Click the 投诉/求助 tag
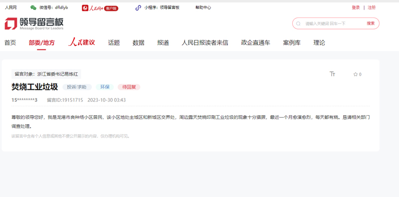 pyautogui.click(x=77, y=87)
